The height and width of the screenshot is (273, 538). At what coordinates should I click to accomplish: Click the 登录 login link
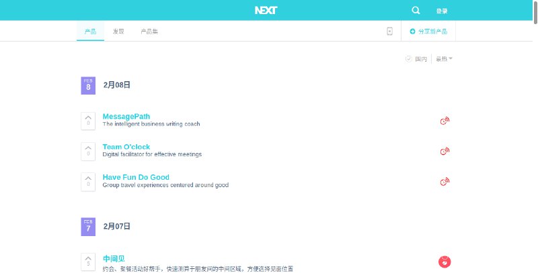(441, 11)
